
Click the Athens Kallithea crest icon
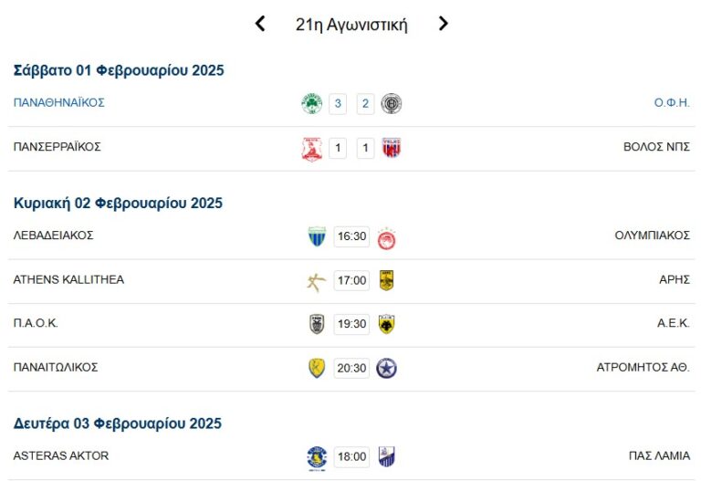(x=316, y=281)
